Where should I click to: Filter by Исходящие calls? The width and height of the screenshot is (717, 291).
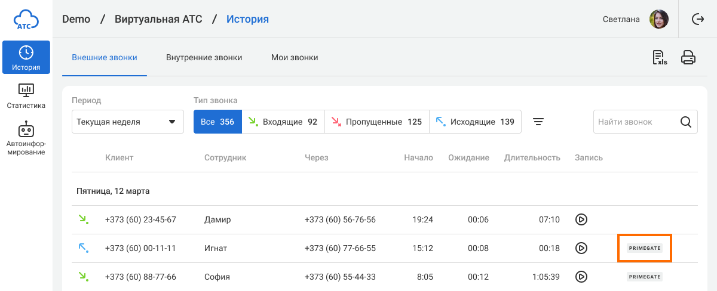click(x=474, y=122)
